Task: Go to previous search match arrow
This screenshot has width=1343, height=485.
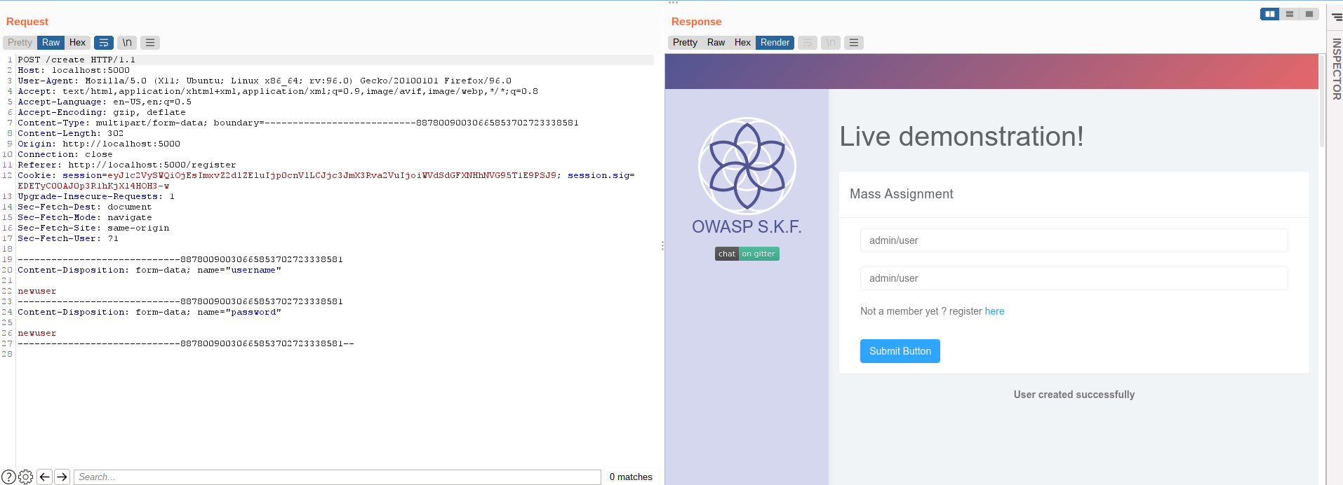Action: (x=45, y=477)
